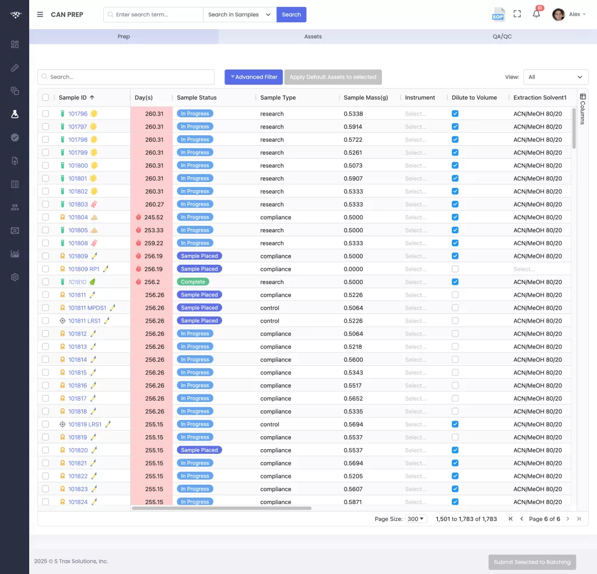Image resolution: width=597 pixels, height=574 pixels.
Task: Switch to the QA/QC tab
Action: pos(502,37)
